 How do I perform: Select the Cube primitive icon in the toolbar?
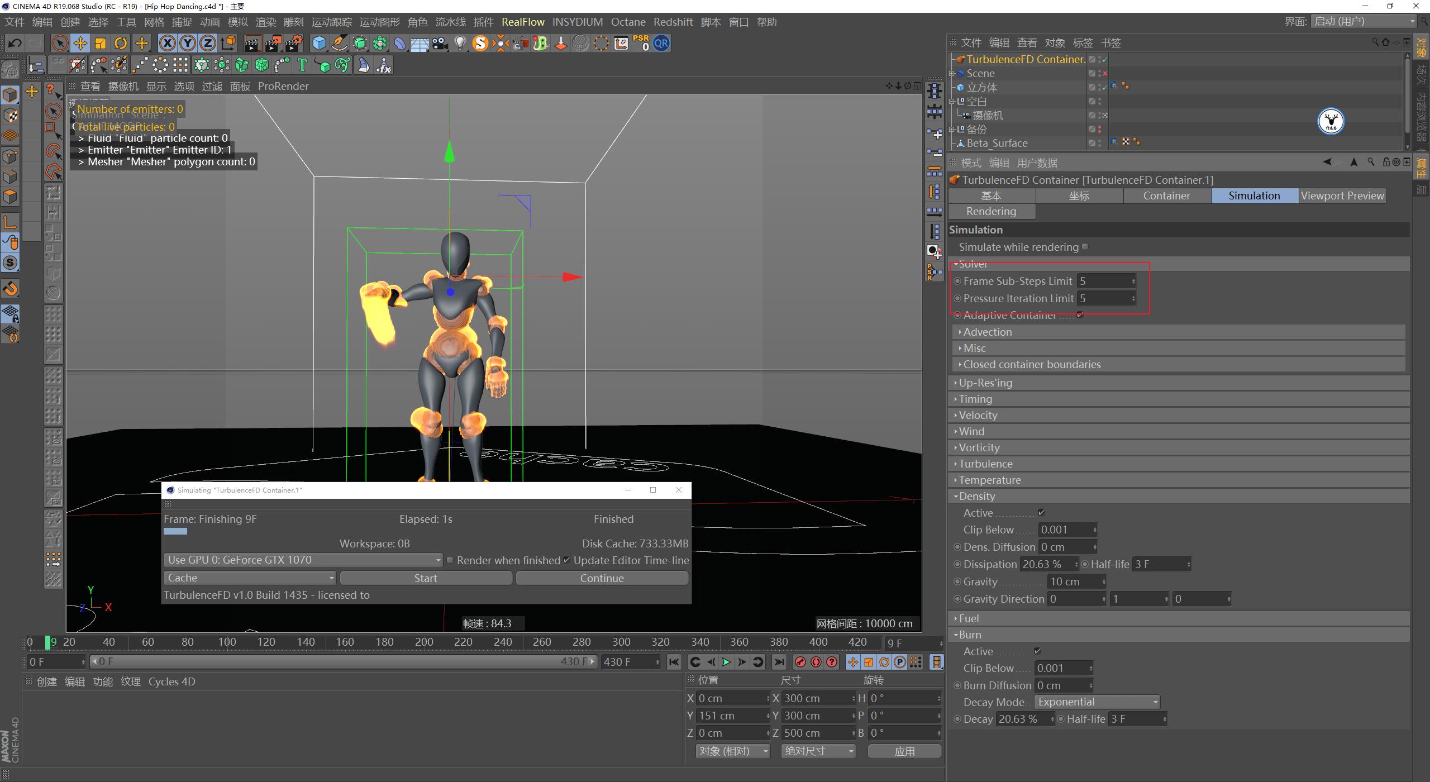319,43
